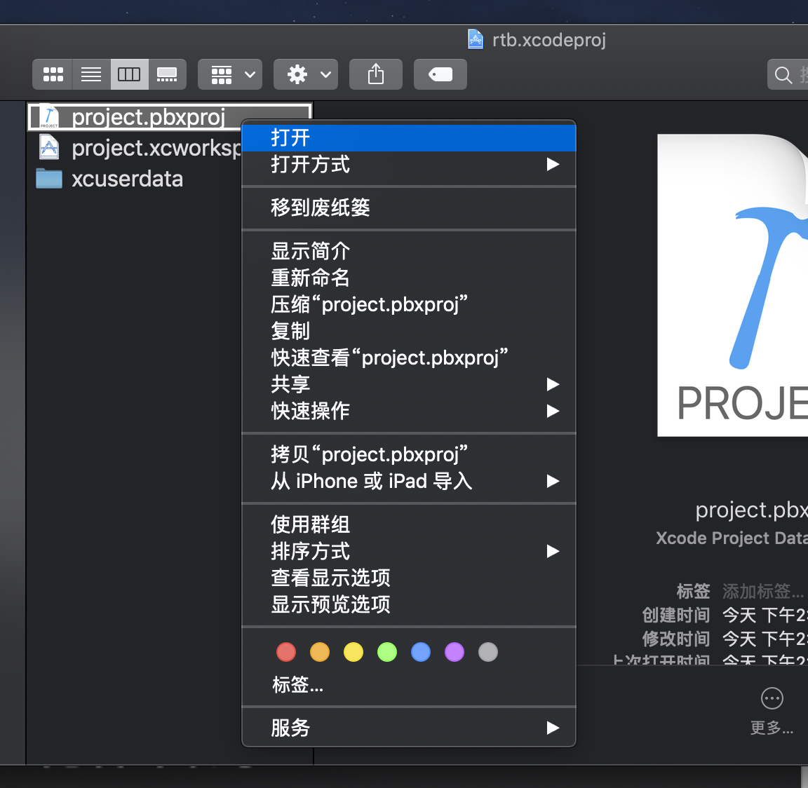Screen dimensions: 808x788
Task: Click the Share toolbar button
Action: tap(376, 75)
